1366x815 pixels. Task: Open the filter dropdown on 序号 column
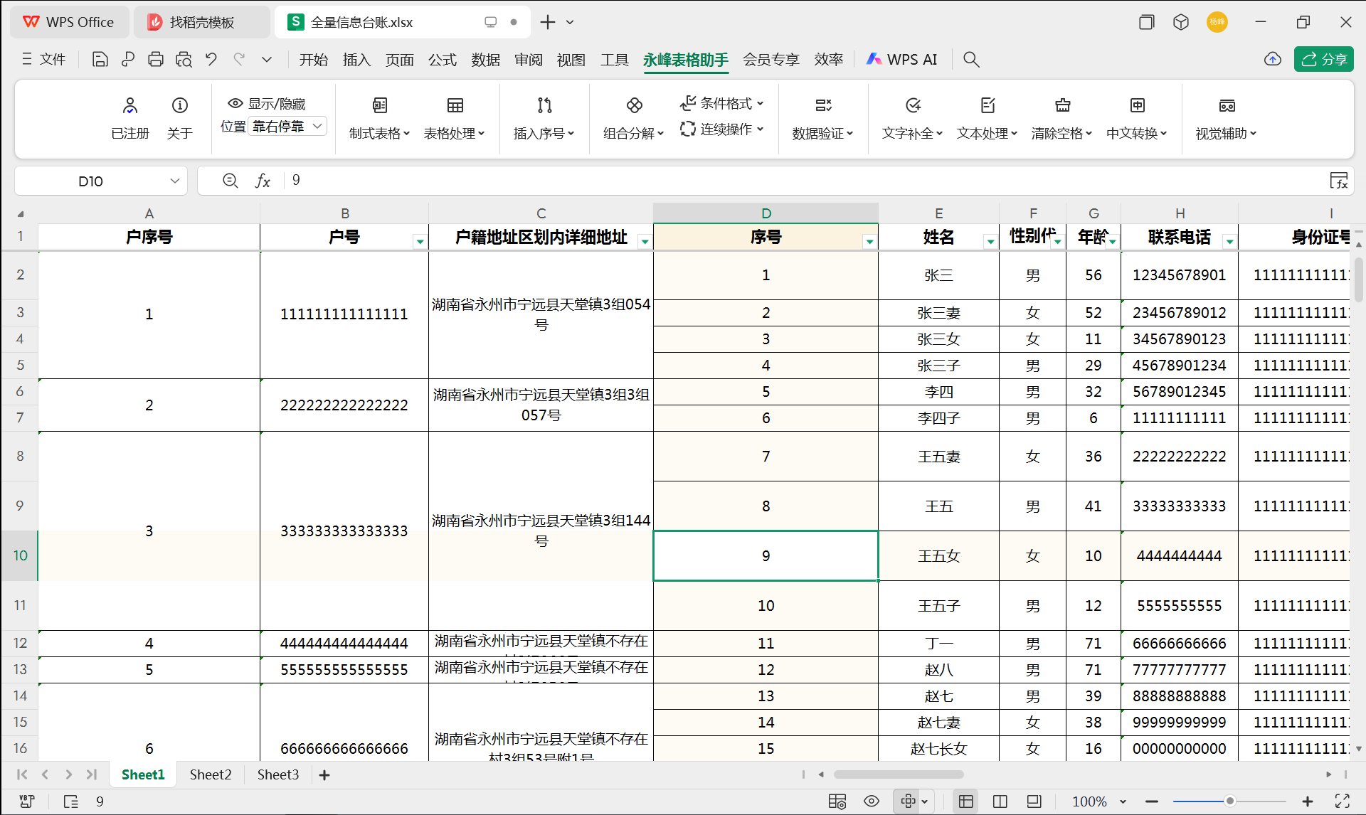[869, 242]
